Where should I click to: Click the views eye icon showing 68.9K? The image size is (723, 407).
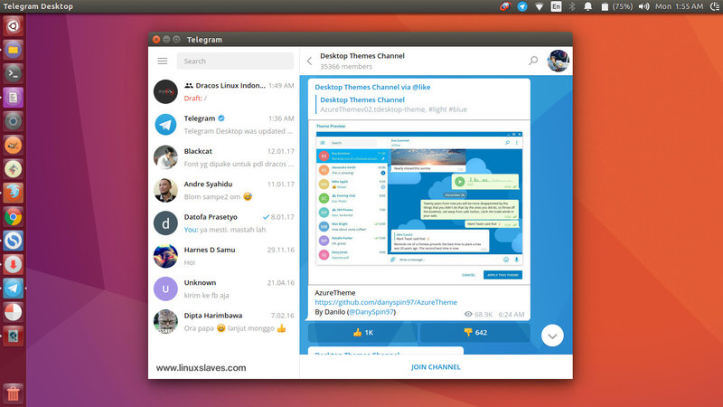[468, 314]
